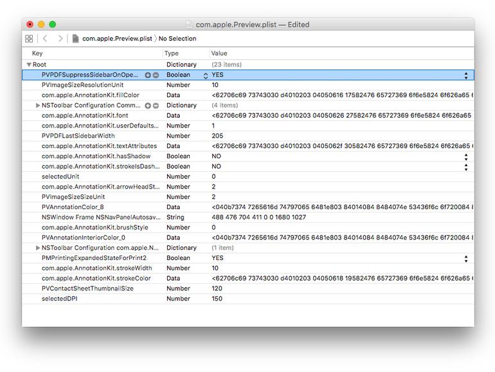The image size is (495, 372).
Task: Change strokeIsDash NO value popup
Action: coord(466,167)
